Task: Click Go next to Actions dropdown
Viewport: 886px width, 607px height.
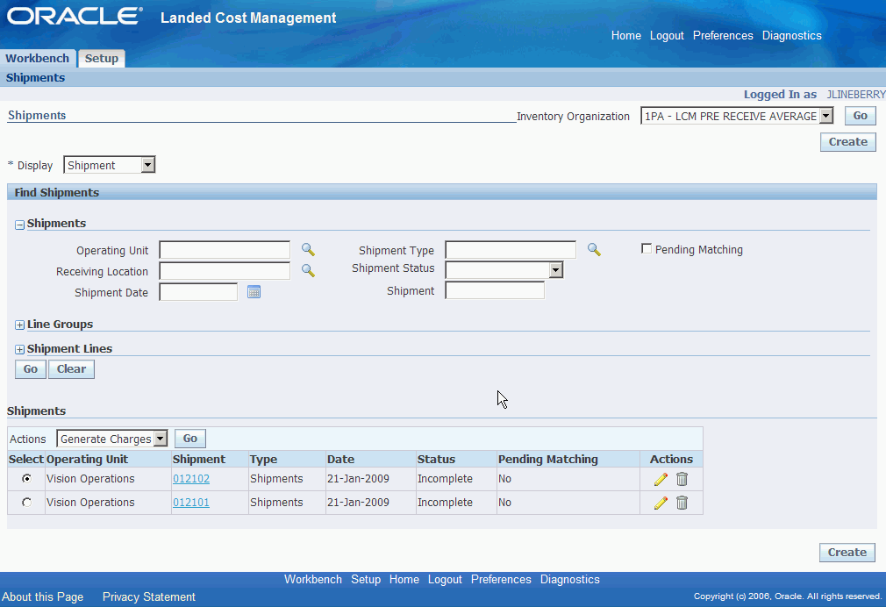Action: [189, 439]
